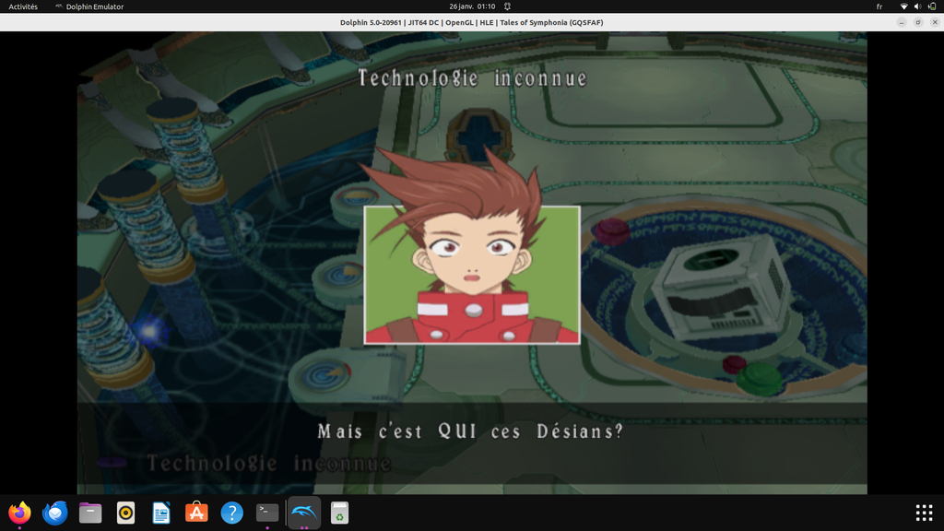Open the Help question mark icon
This screenshot has height=531, width=944.
pos(231,513)
